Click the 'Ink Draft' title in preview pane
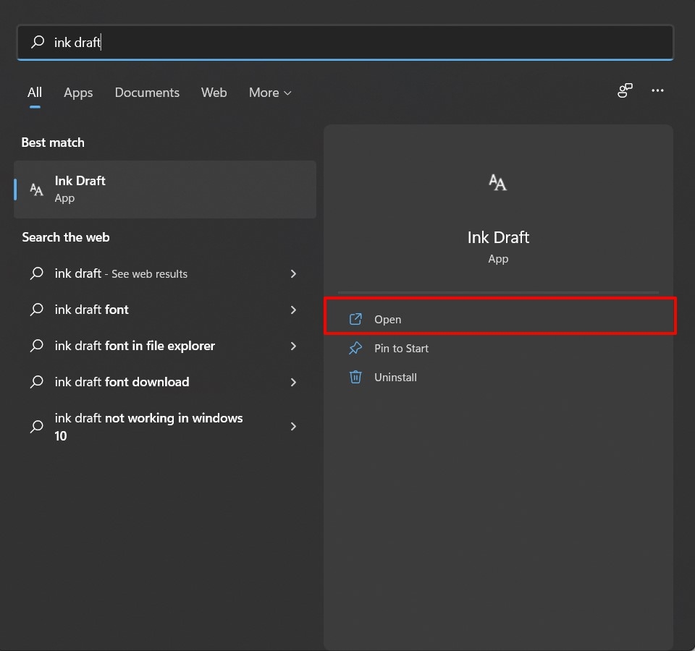Viewport: 695px width, 651px height. 498,237
